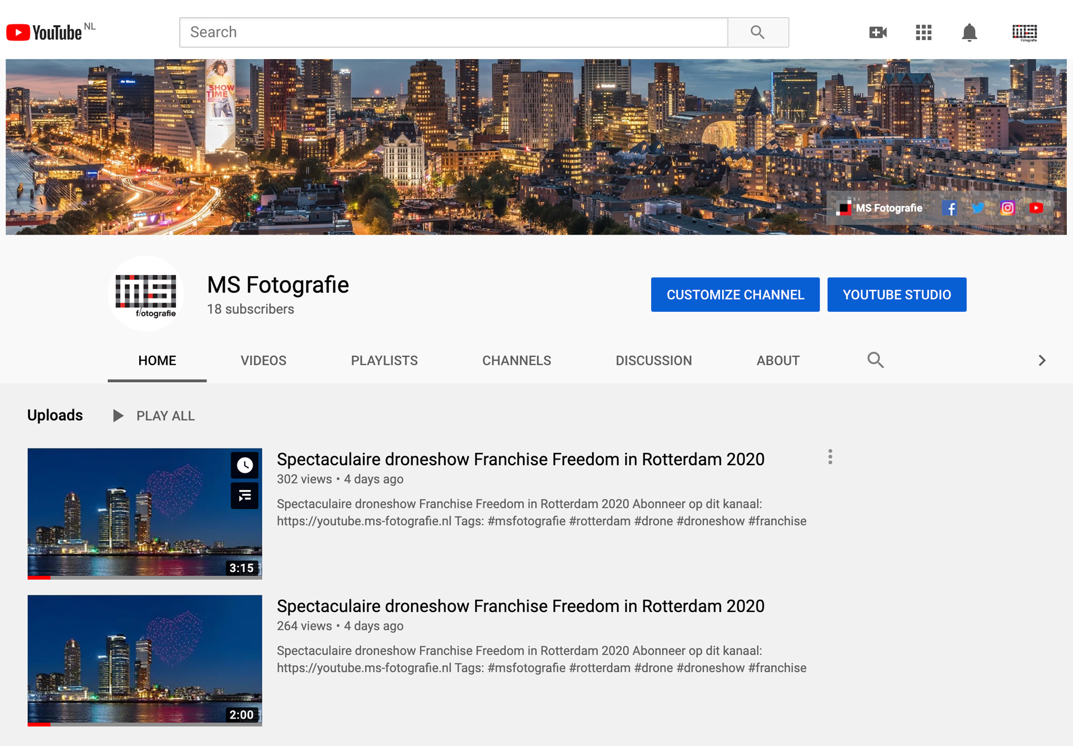Search within channel using tab-bar magnifier
This screenshot has width=1073, height=746.
(x=875, y=360)
